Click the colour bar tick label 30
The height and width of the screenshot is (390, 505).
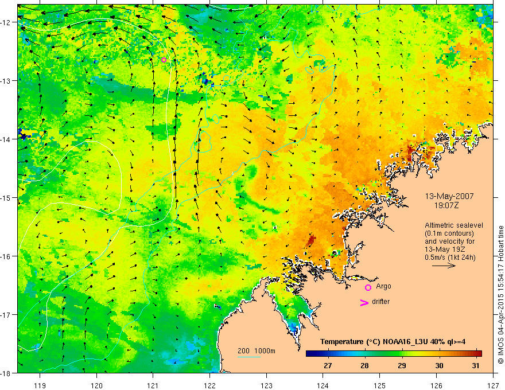(439, 365)
